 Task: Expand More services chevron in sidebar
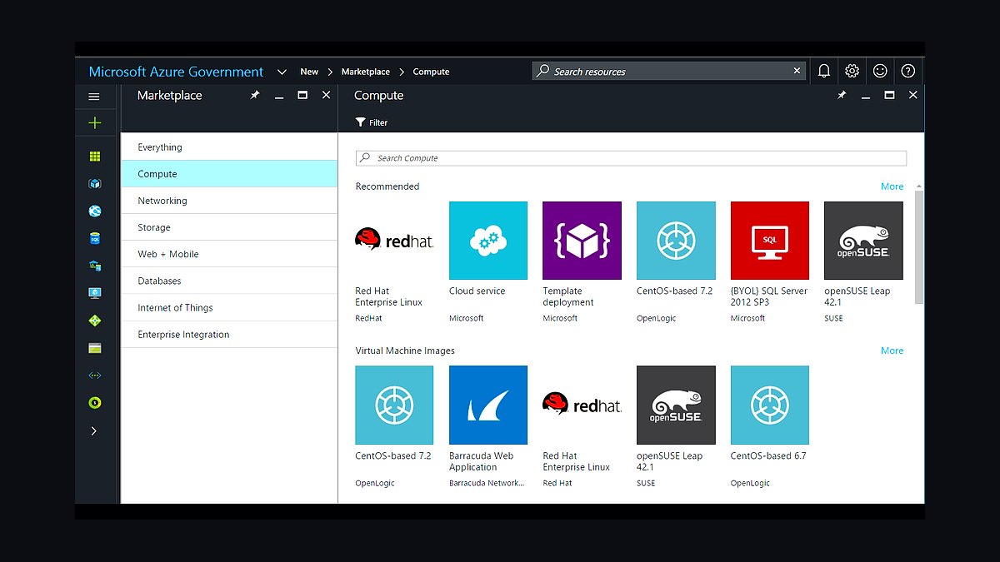(x=93, y=431)
